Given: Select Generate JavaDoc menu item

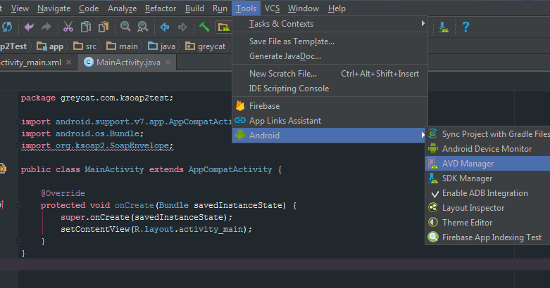Looking at the screenshot, I should [x=330, y=56].
